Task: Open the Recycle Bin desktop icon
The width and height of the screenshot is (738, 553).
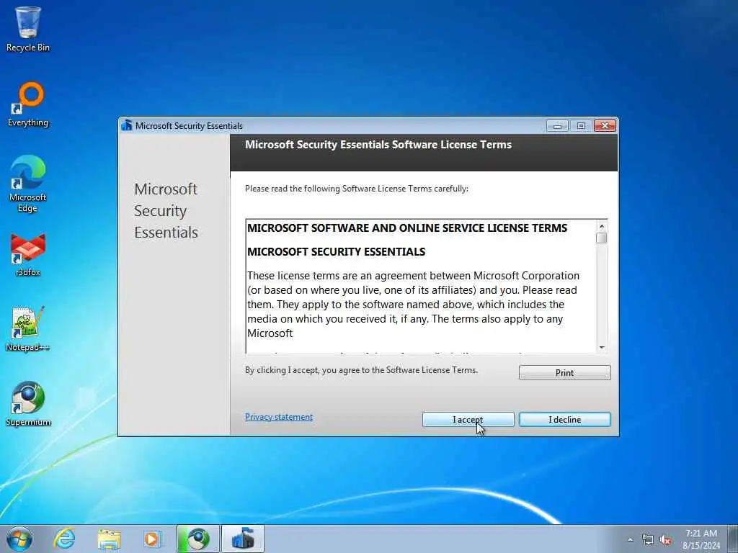Action: pos(28,29)
